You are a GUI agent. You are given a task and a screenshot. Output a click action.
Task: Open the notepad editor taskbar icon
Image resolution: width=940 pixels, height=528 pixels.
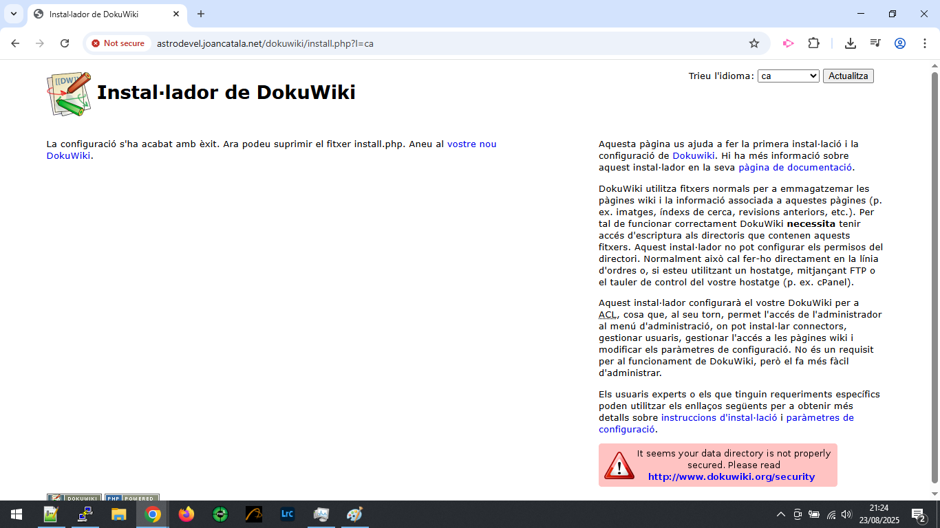(x=50, y=514)
